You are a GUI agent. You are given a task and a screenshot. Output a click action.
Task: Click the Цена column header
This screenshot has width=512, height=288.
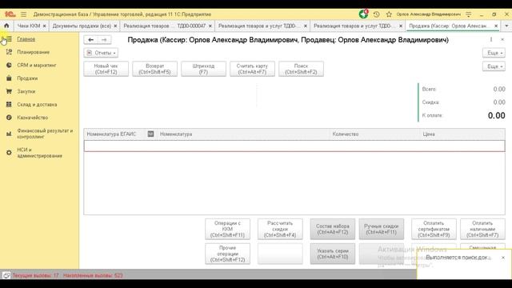(462, 134)
